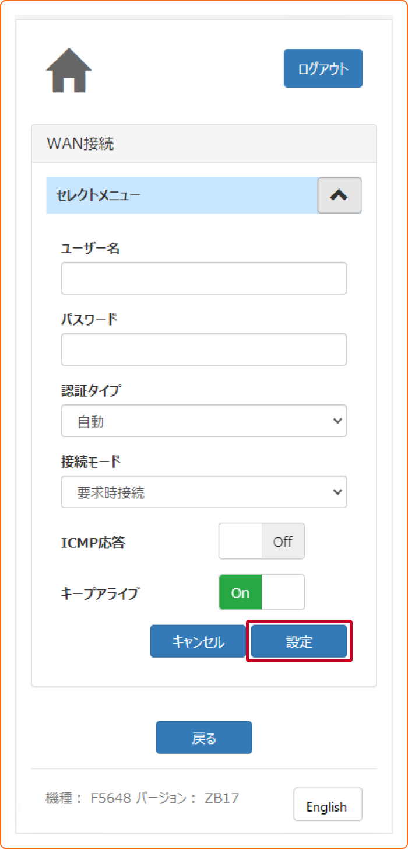
Task: Enable the ICMP応答 toggle
Action: (x=261, y=541)
